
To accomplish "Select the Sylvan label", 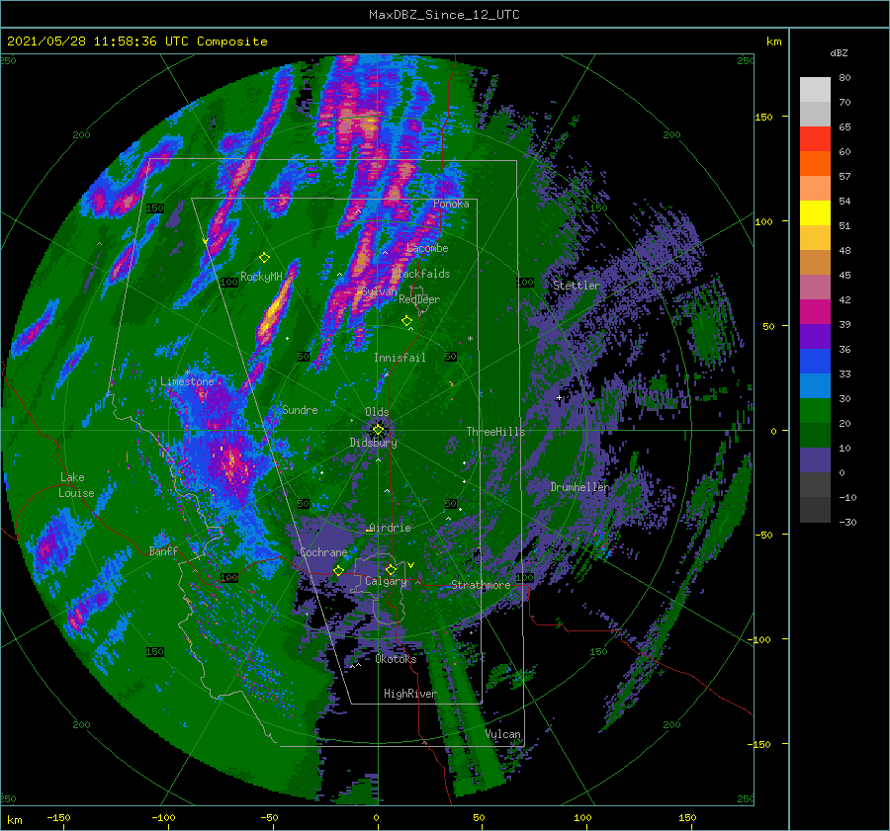I will [380, 292].
